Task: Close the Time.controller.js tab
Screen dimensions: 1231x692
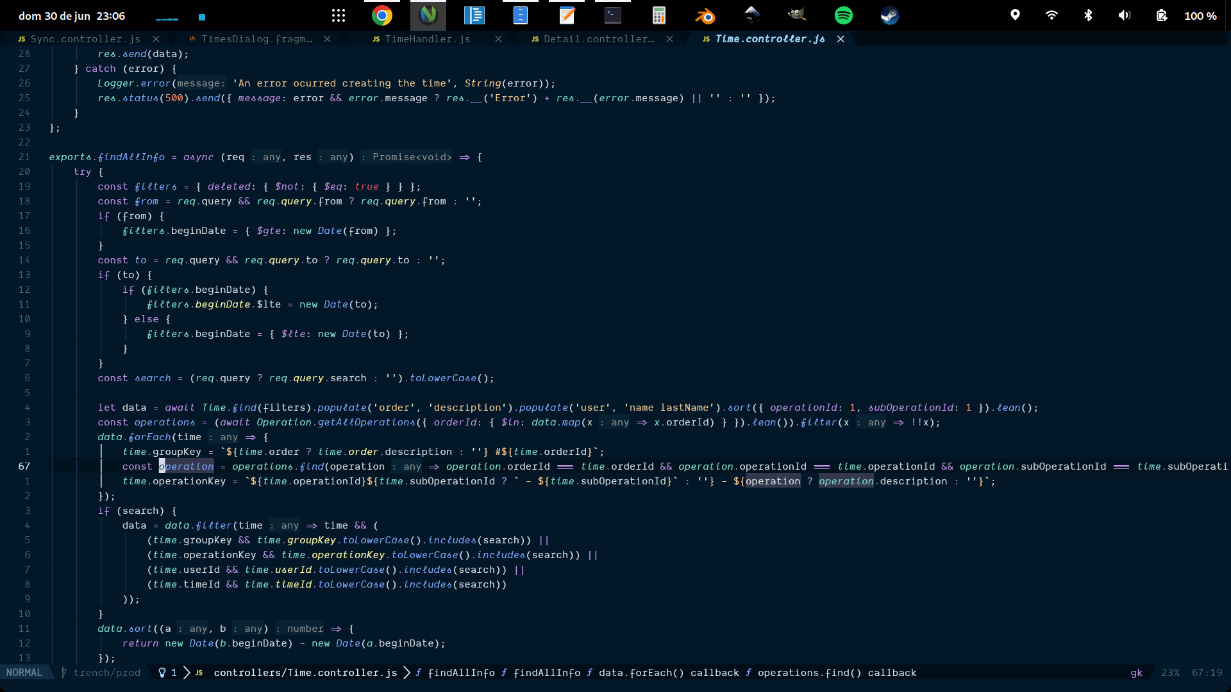Action: [x=841, y=39]
